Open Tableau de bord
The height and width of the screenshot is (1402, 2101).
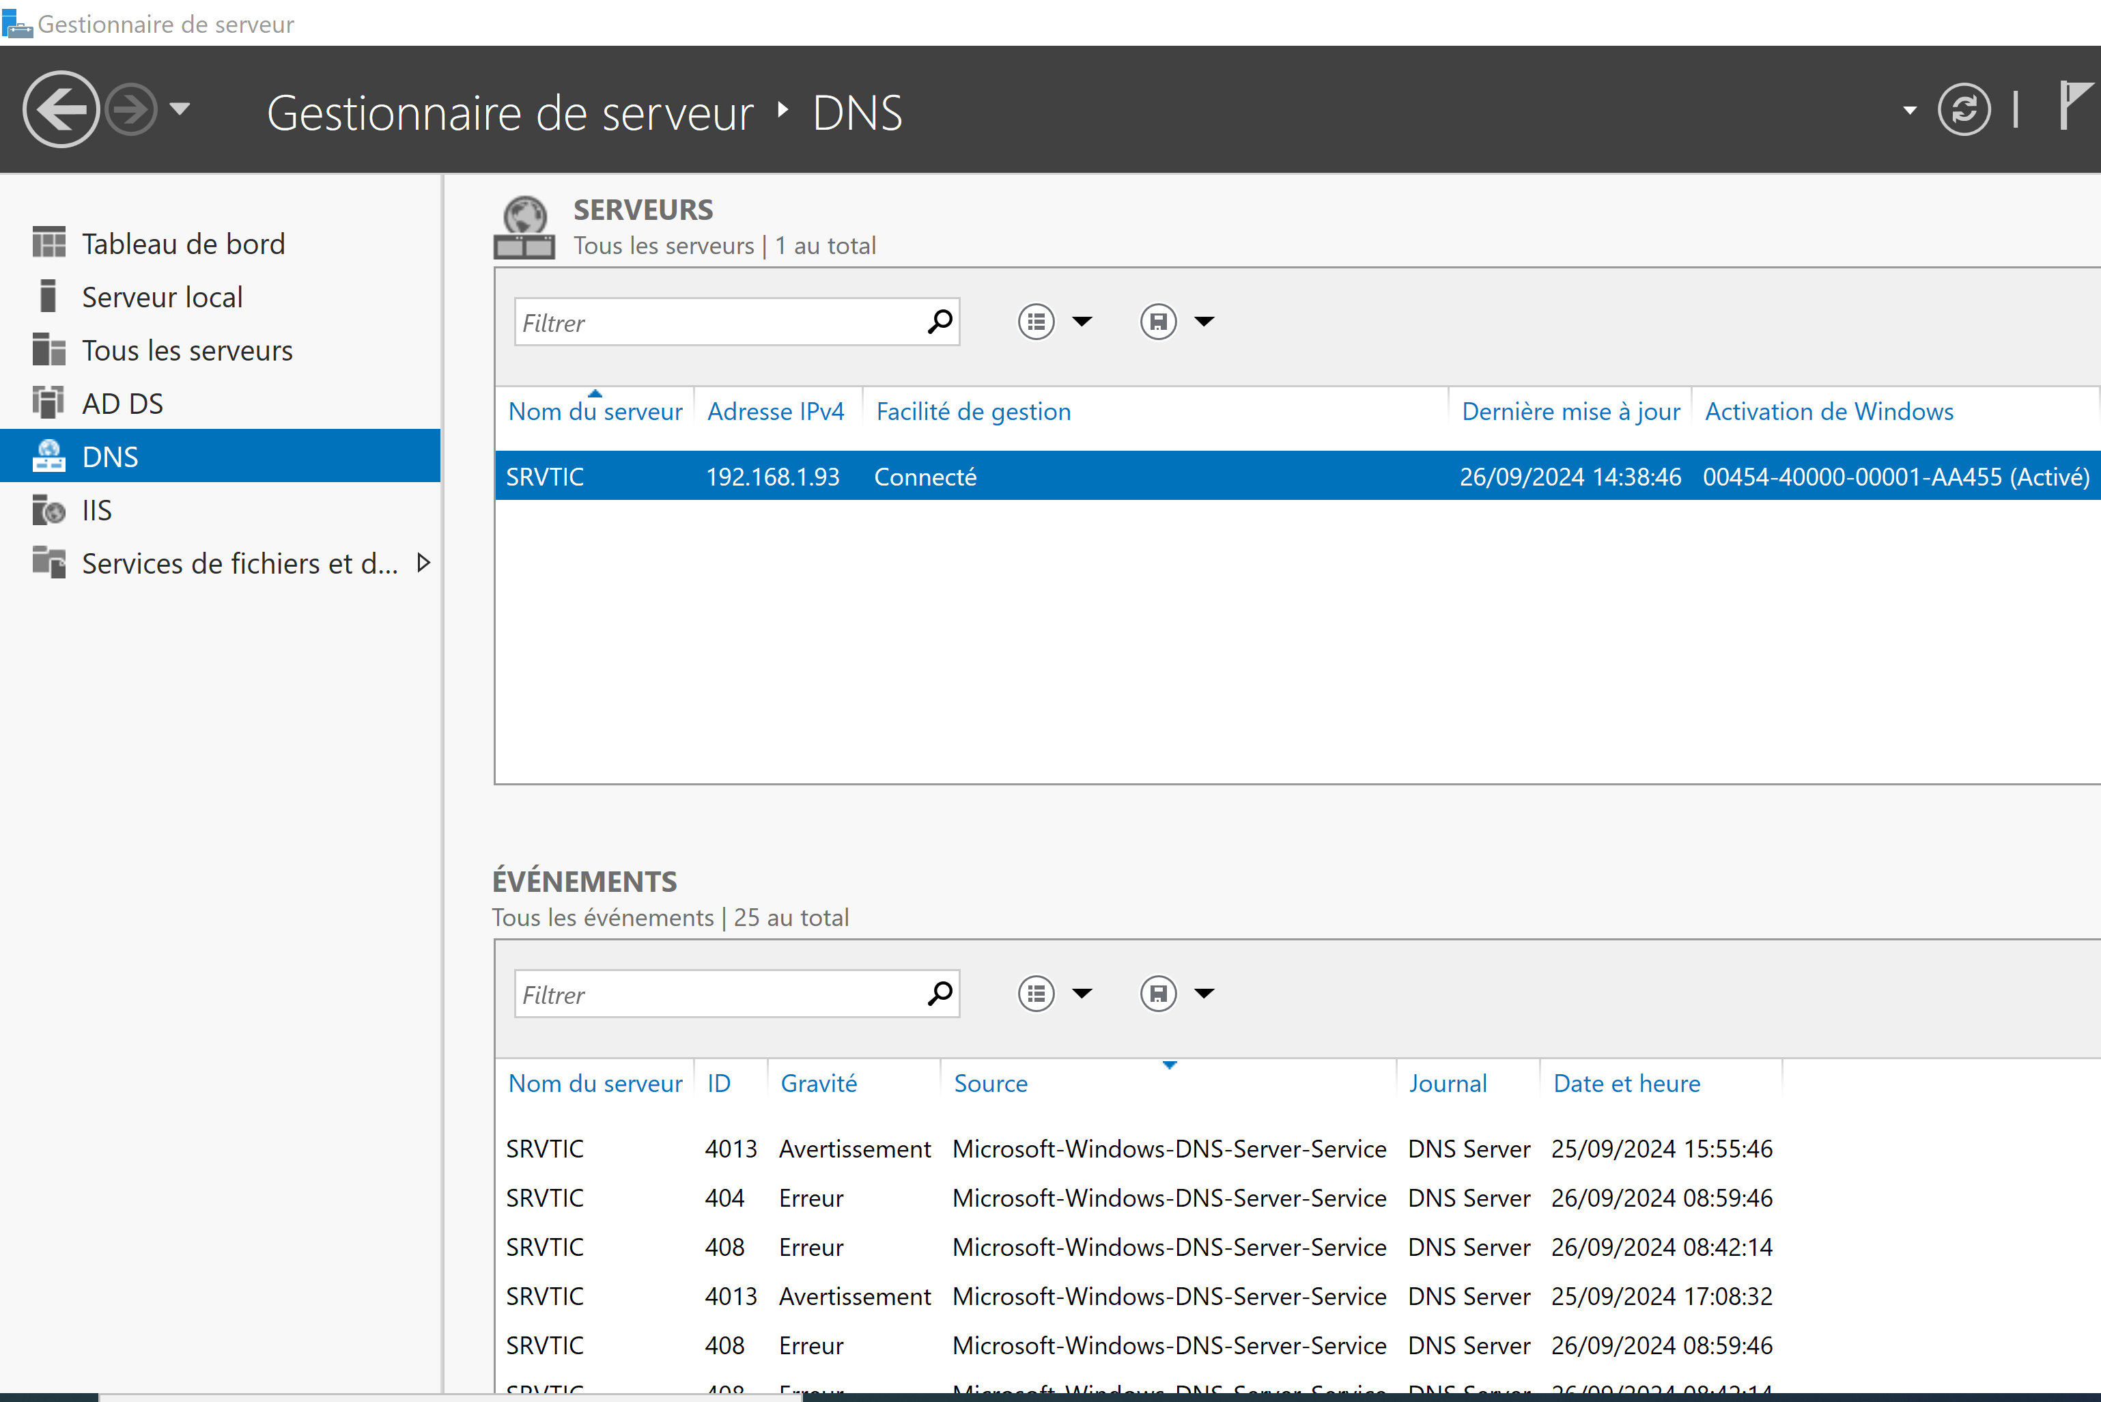click(x=183, y=243)
